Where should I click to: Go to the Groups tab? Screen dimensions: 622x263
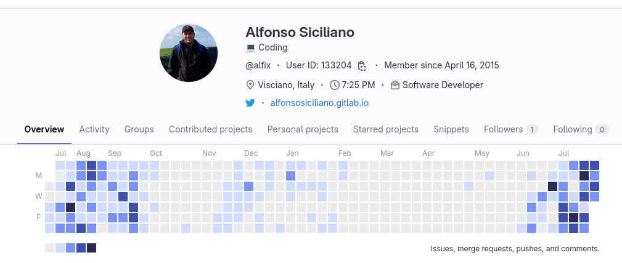[x=139, y=129]
